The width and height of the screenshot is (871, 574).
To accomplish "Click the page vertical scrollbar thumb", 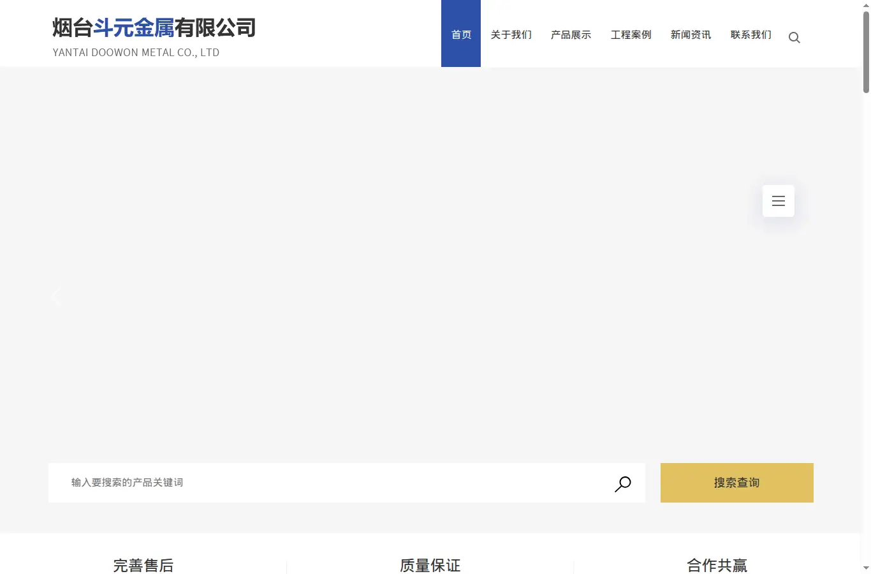I will click(866, 51).
